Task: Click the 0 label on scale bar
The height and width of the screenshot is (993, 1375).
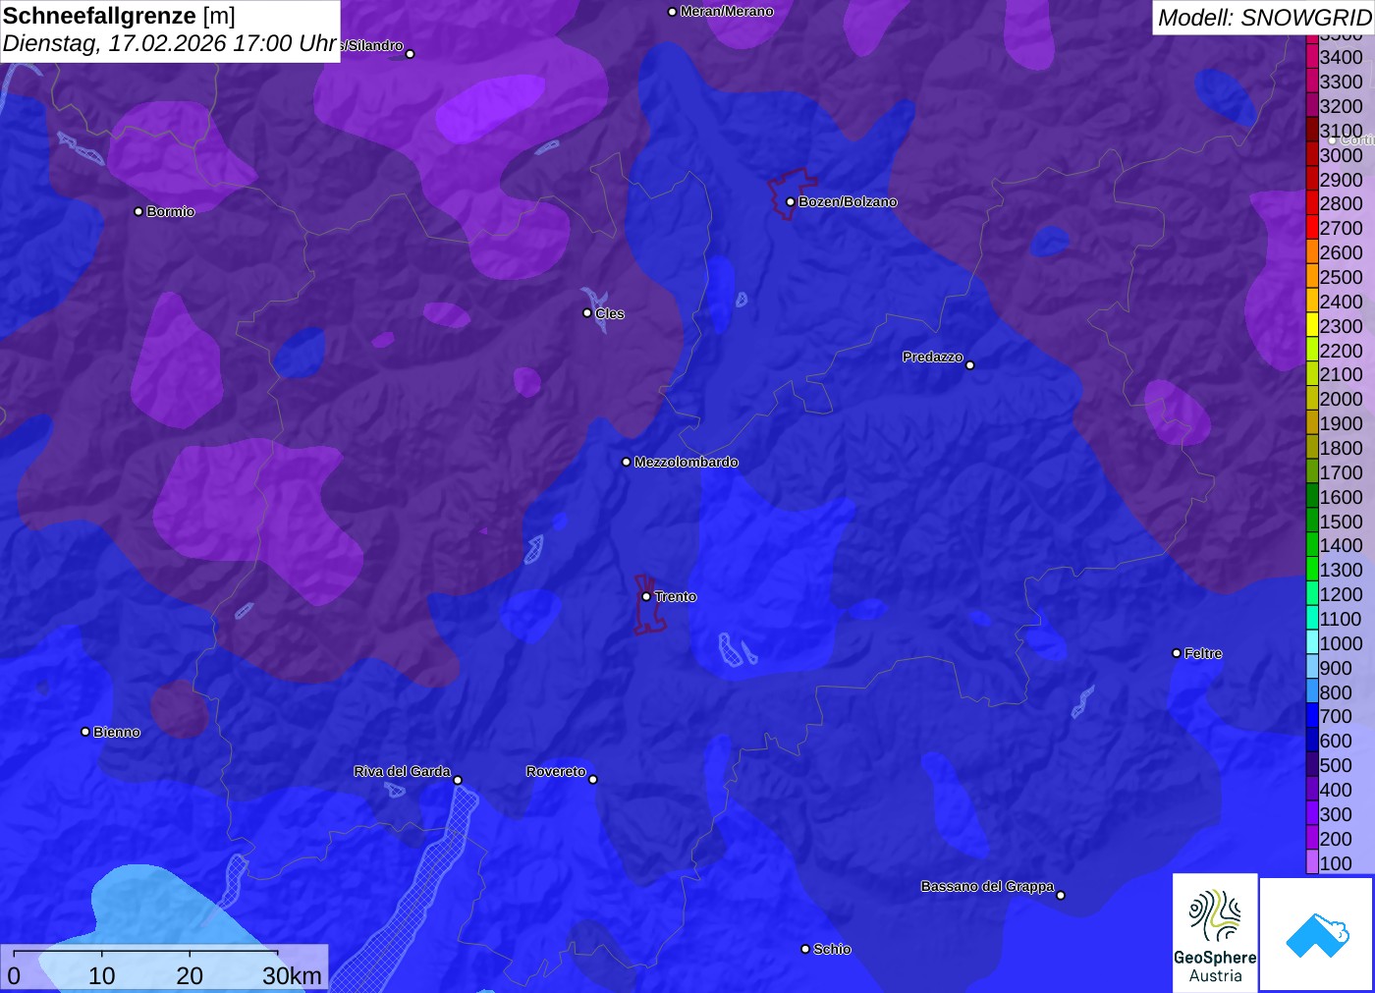Action: (14, 975)
